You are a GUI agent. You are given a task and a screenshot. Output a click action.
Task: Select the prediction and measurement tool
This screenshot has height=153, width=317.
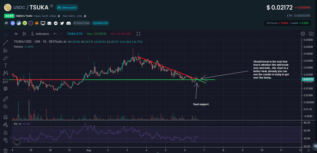6,81
